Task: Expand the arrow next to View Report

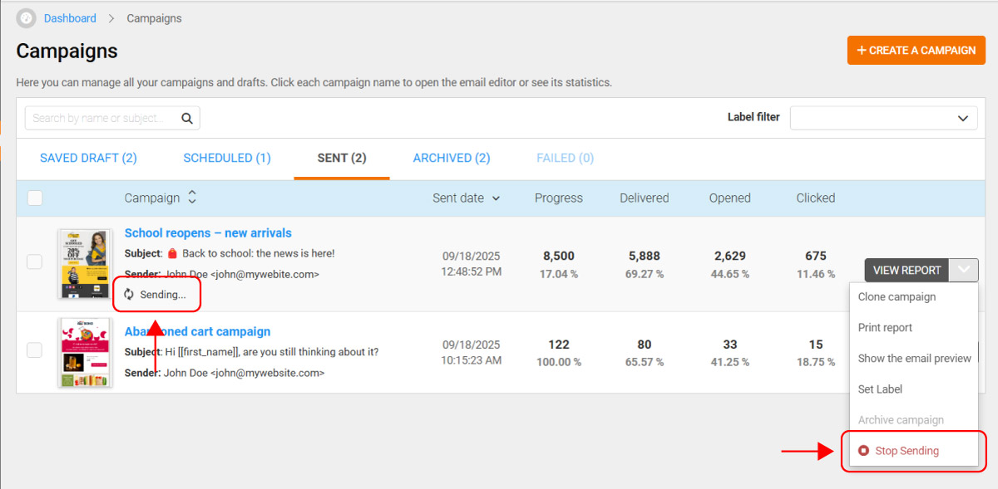Action: coord(963,270)
